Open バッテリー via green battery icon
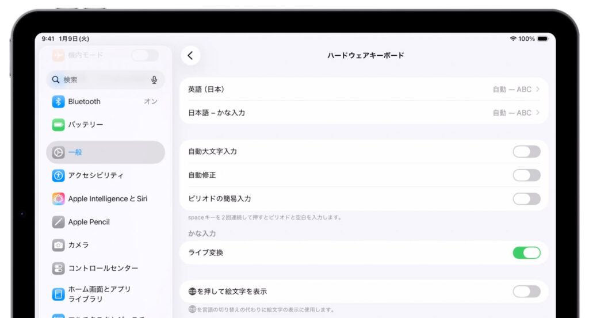 [58, 125]
